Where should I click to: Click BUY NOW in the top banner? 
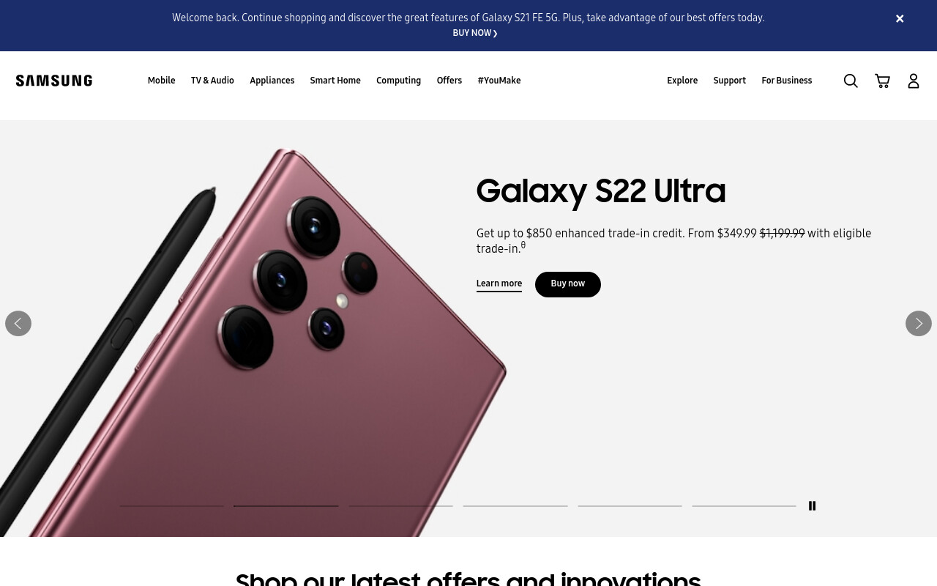[475, 33]
